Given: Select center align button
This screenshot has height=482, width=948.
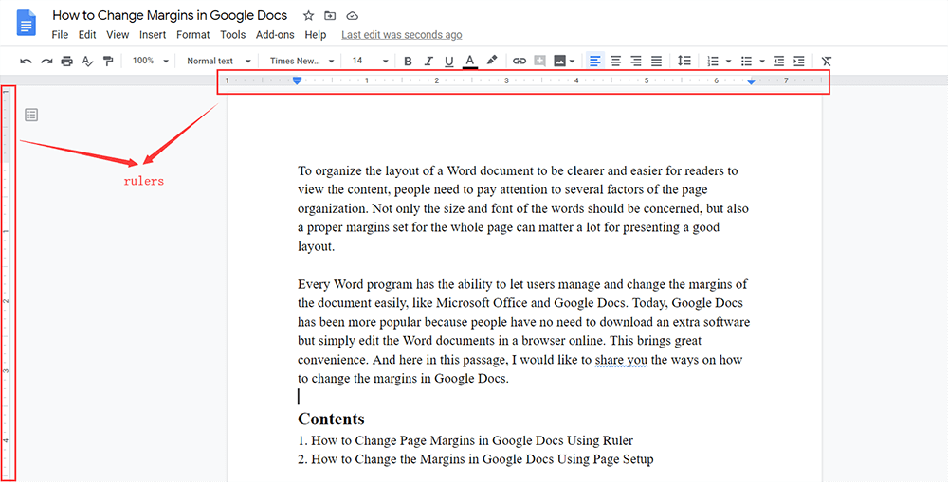Looking at the screenshot, I should (x=615, y=61).
